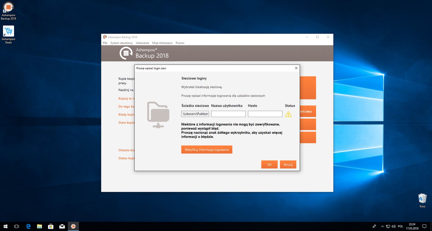
Task: Click the 'Wybrałeś lokalizację sieciową.' text
Action: pyautogui.click(x=202, y=87)
